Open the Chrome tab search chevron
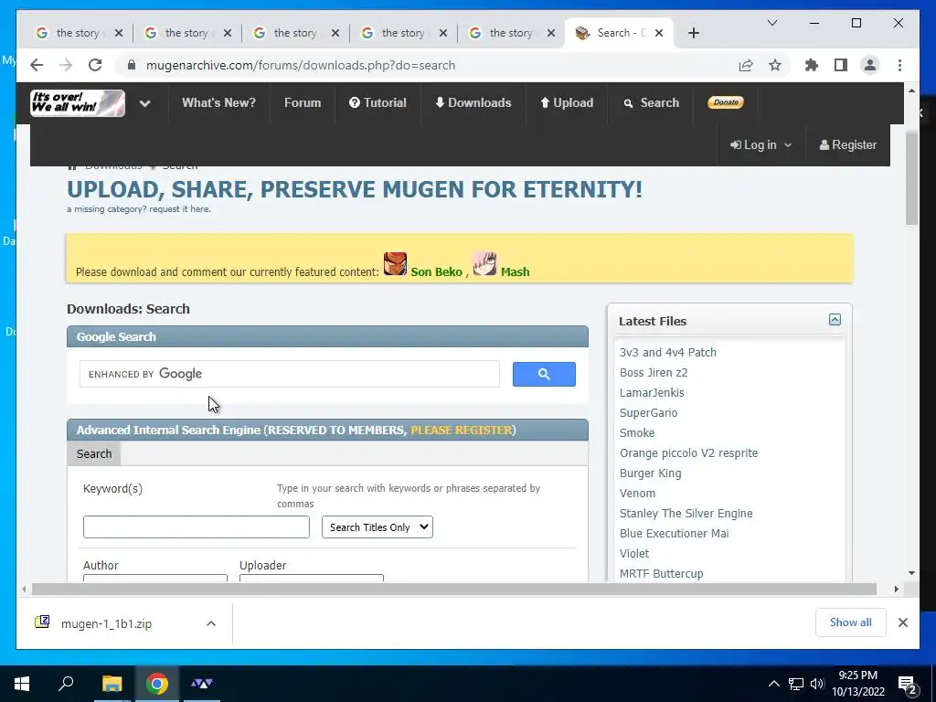Viewport: 936px width, 702px height. (771, 23)
